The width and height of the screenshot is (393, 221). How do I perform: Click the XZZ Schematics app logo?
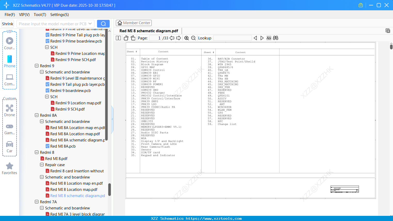(x=6, y=5)
